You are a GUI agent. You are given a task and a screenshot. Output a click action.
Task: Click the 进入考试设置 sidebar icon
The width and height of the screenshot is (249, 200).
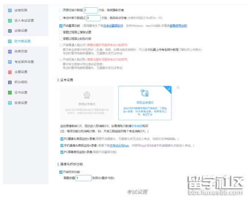click(x=10, y=21)
